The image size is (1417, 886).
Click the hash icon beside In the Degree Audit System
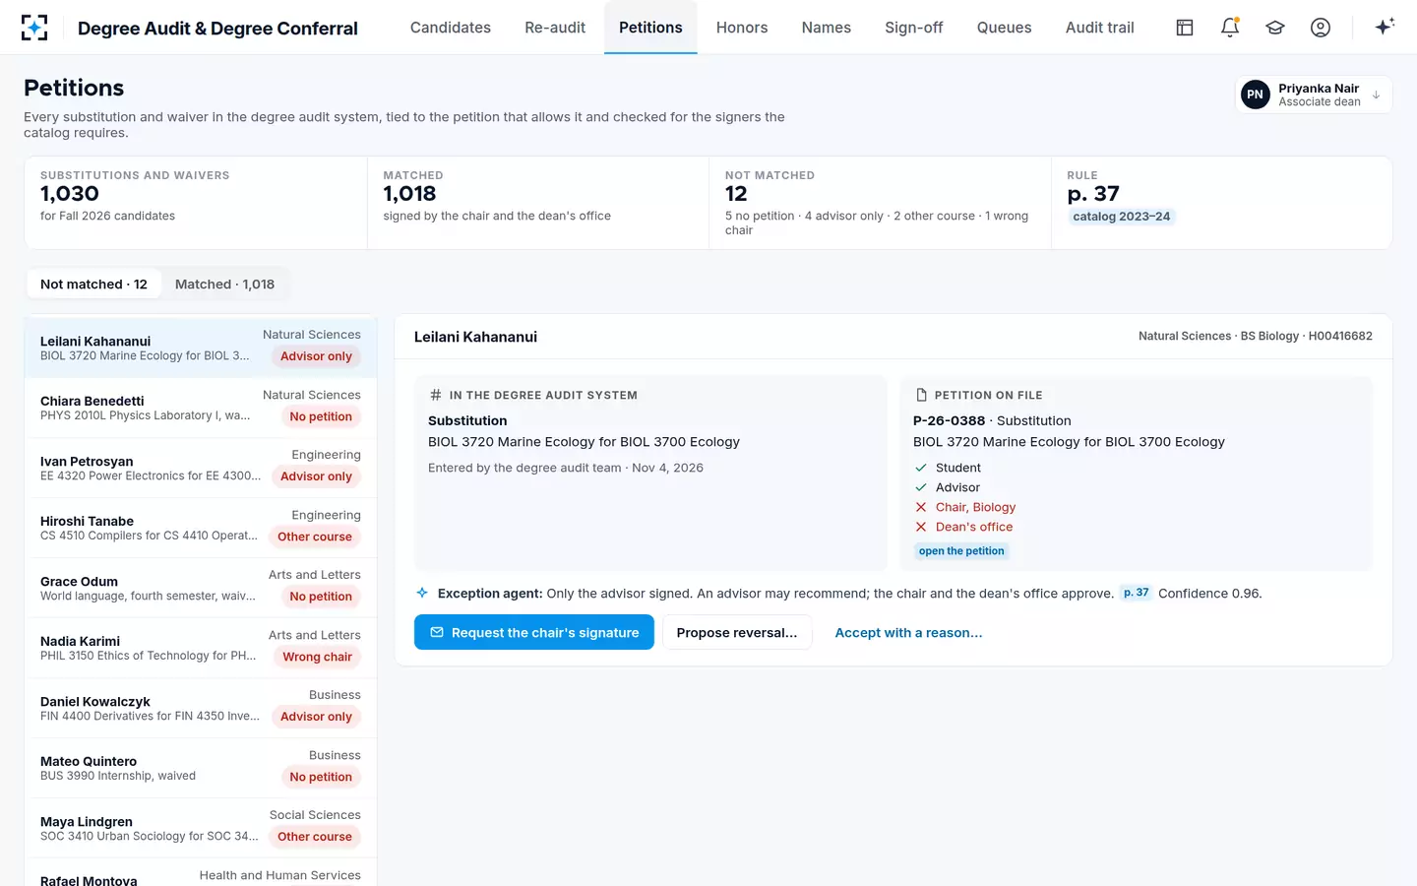pos(436,395)
